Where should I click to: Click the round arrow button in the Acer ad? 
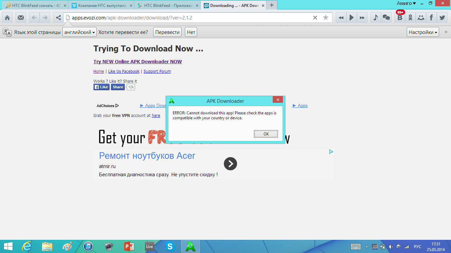coord(230,164)
